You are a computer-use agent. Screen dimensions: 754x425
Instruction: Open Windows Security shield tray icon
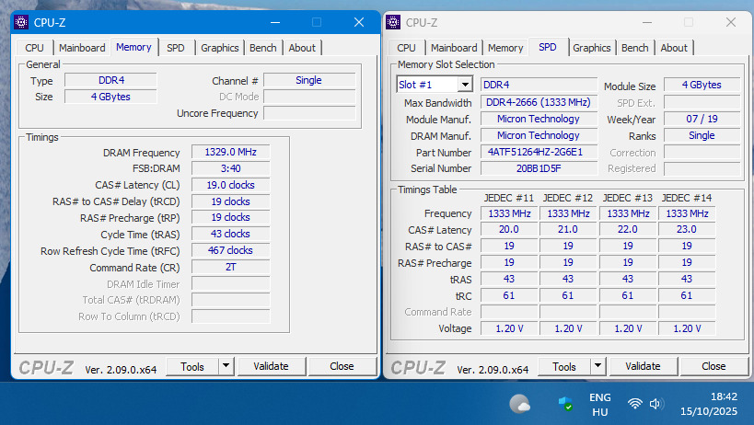pos(565,404)
